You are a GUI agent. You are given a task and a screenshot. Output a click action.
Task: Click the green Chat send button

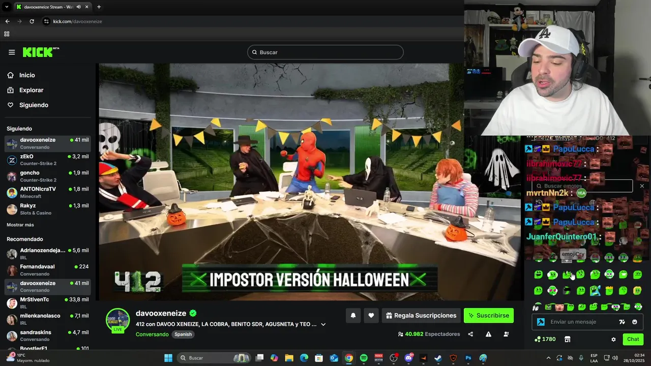633,339
